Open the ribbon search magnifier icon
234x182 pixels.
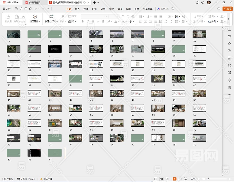tap(173, 9)
